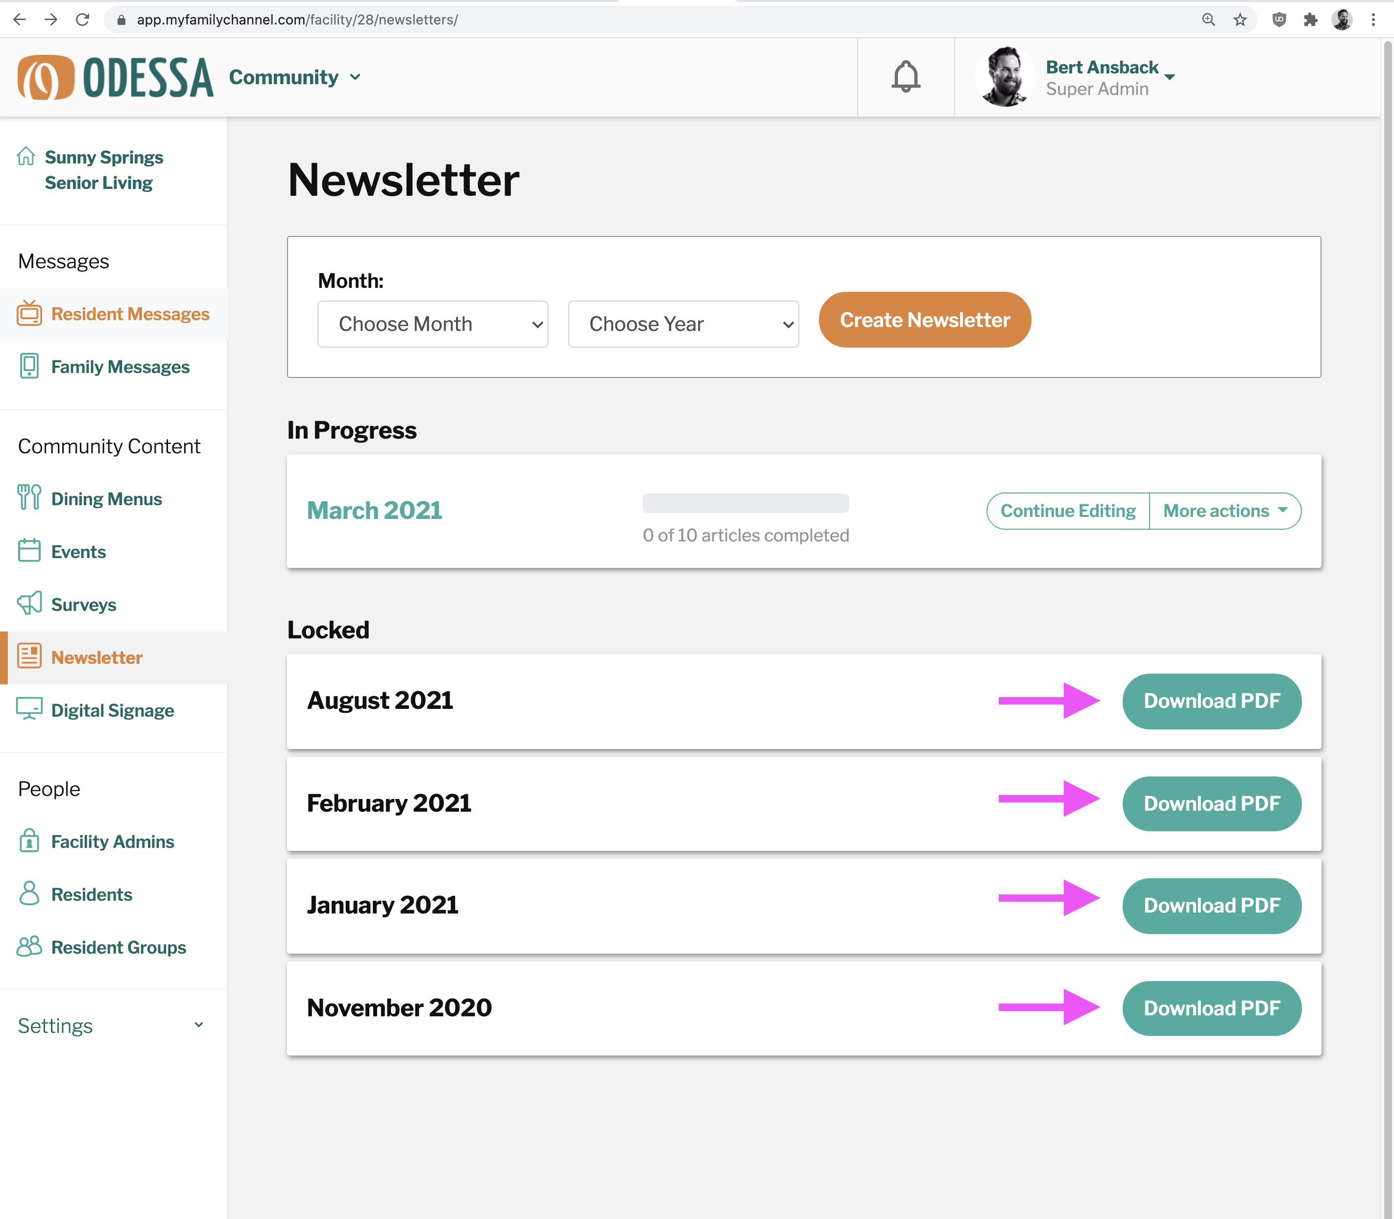Click the 'February 2021' locked title
This screenshot has width=1394, height=1219.
[388, 803]
